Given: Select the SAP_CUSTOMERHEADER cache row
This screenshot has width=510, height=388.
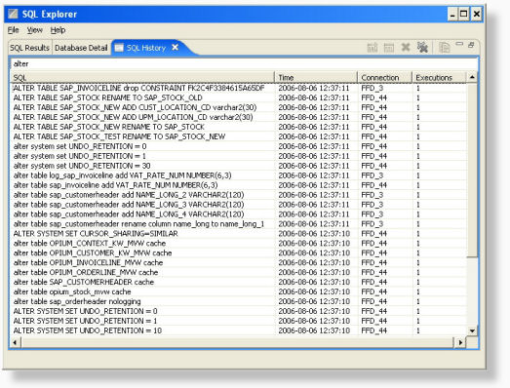Looking at the screenshot, I should point(239,282).
